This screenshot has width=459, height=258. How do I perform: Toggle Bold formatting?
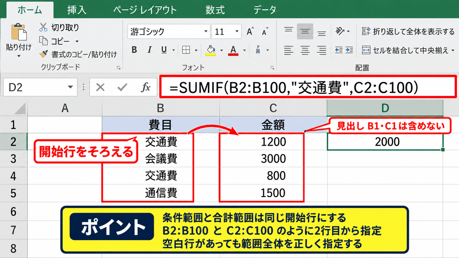134,50
